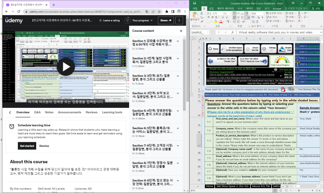Open the font size dropdown in Excel

pyautogui.click(x=230, y=13)
